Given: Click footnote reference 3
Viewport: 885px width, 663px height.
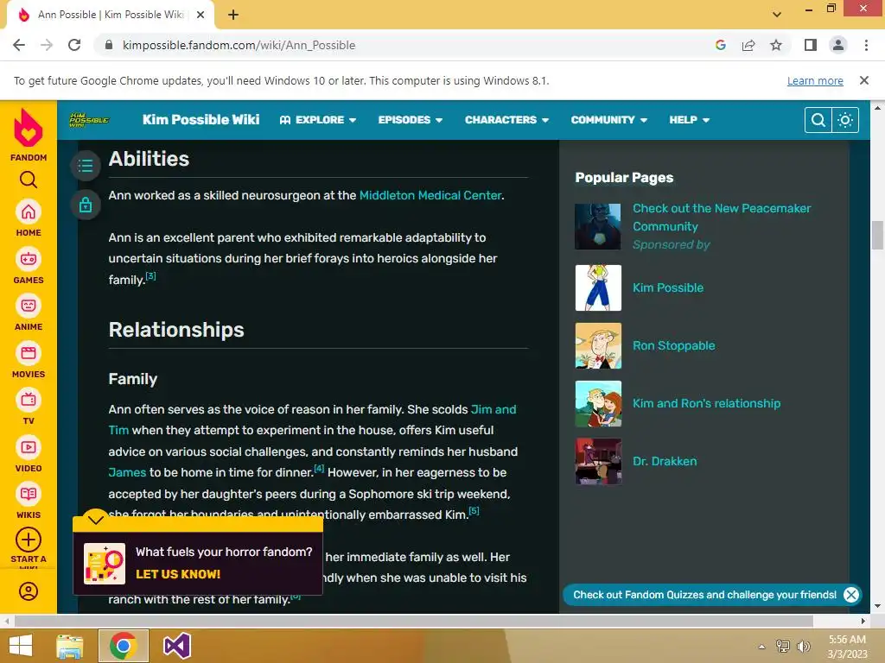Looking at the screenshot, I should point(150,275).
